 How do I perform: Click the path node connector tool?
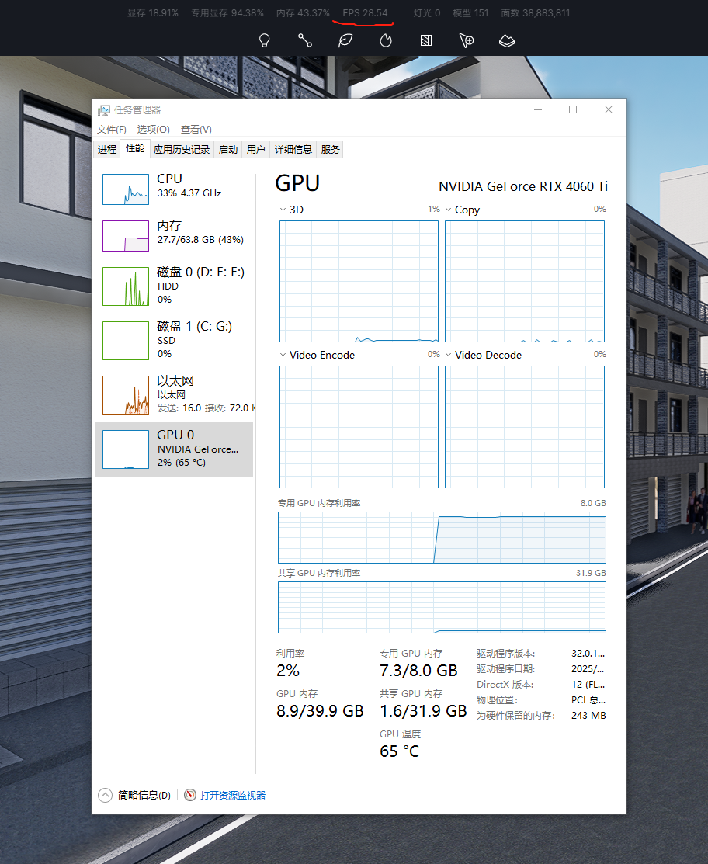coord(305,40)
